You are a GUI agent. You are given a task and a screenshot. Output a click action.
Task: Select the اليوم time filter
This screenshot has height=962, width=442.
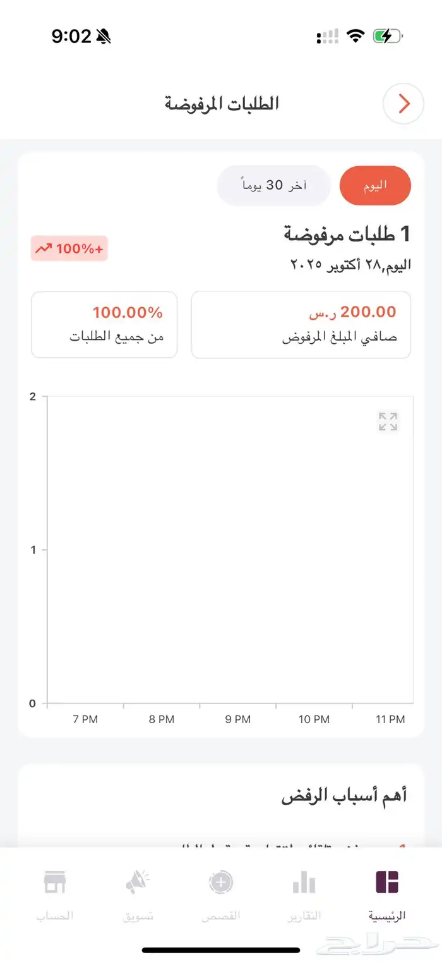(x=376, y=185)
